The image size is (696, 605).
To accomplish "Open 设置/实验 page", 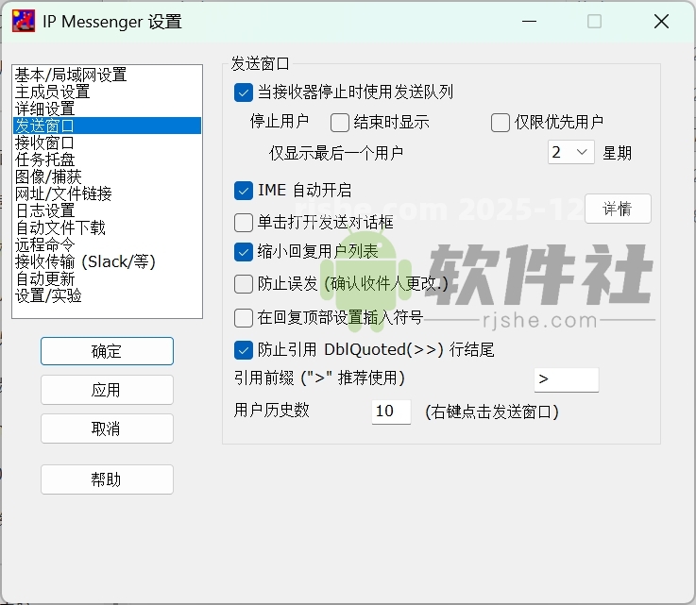I will click(107, 295).
